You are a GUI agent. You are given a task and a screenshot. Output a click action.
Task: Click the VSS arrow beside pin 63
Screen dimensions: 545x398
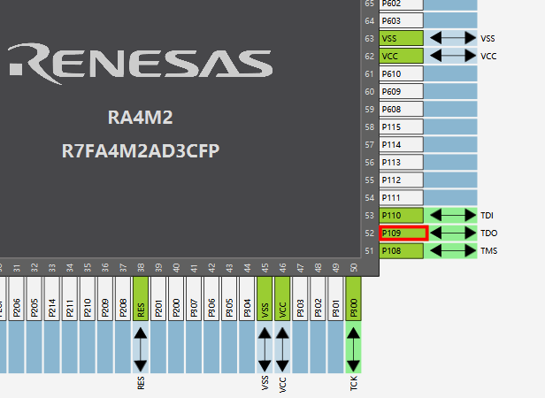453,38
